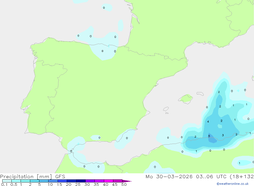
Task: Click the 1–2 mm legend color swatch
Action: (x=25, y=181)
